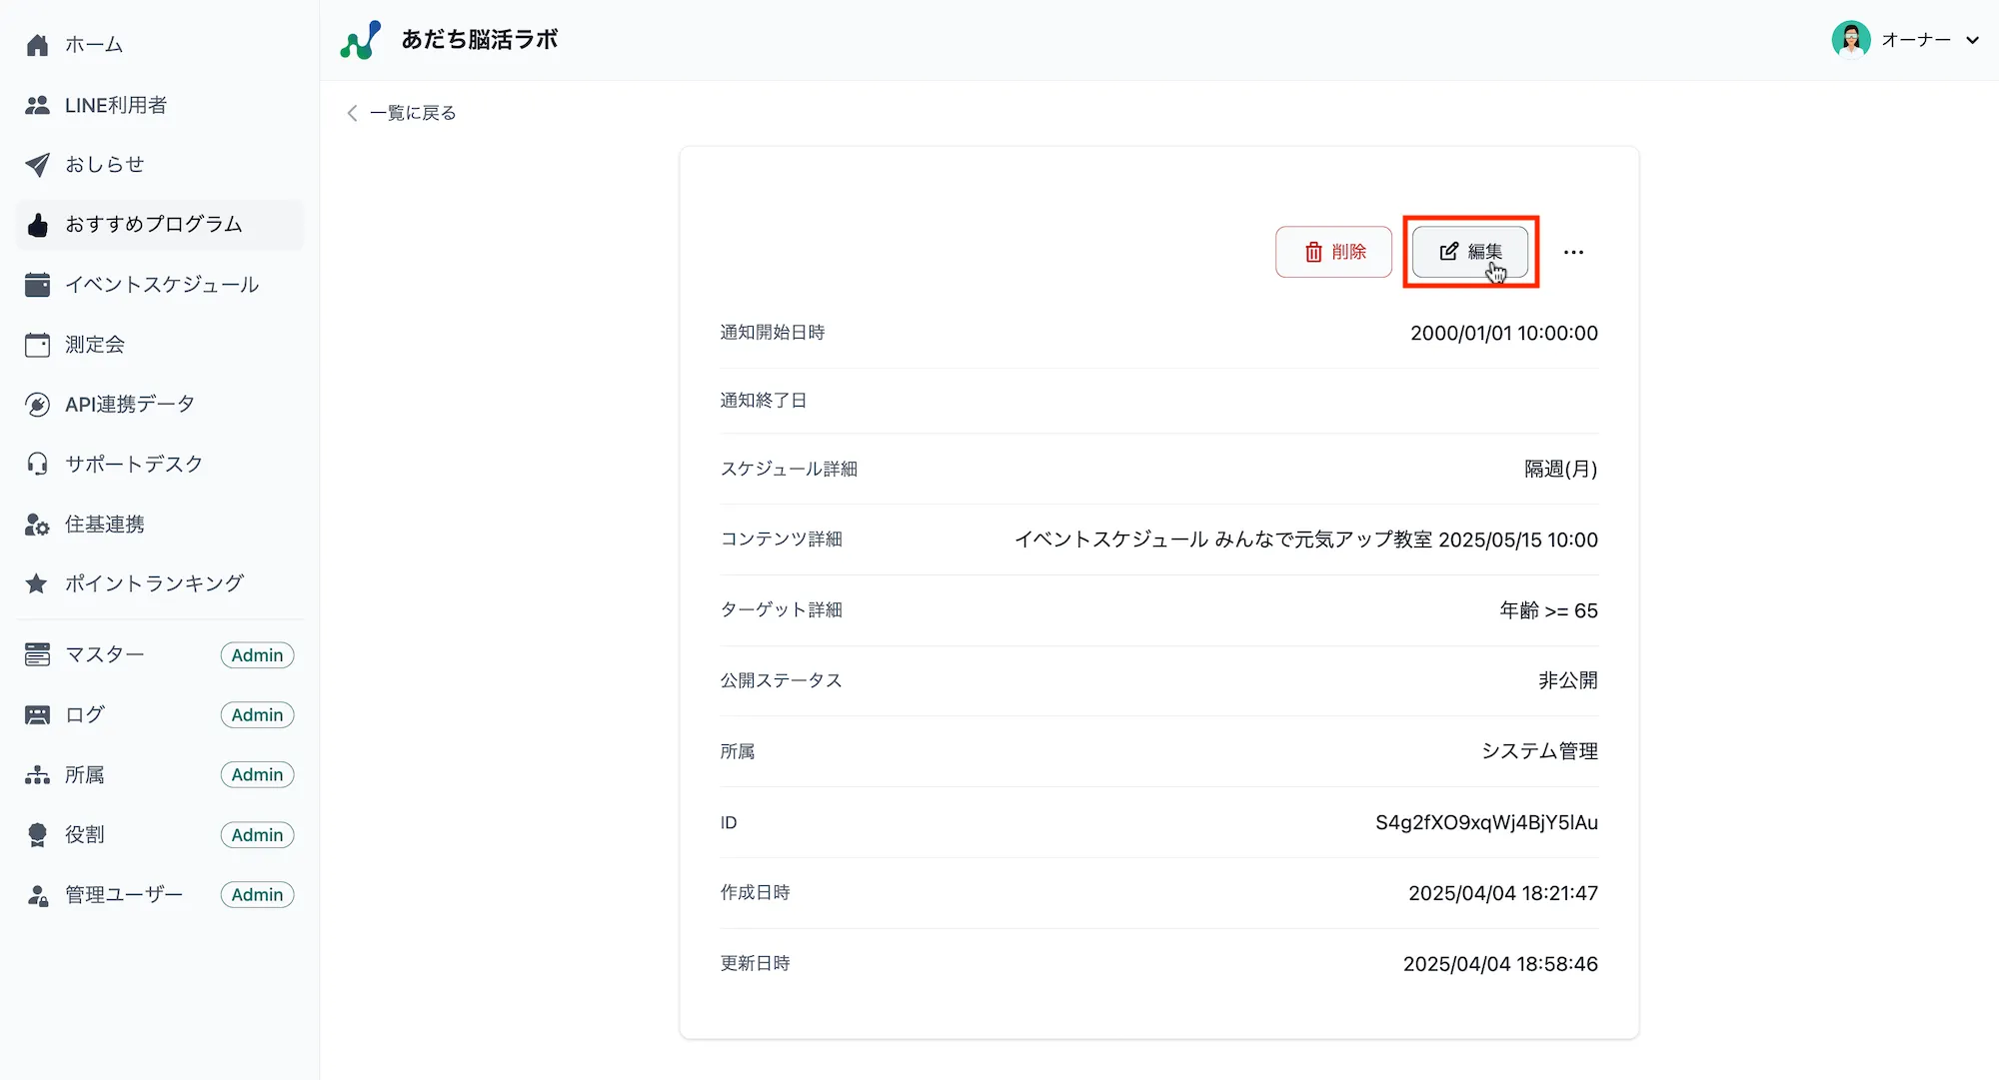Click the ポイントランキング star icon
1999x1080 pixels.
(x=37, y=582)
